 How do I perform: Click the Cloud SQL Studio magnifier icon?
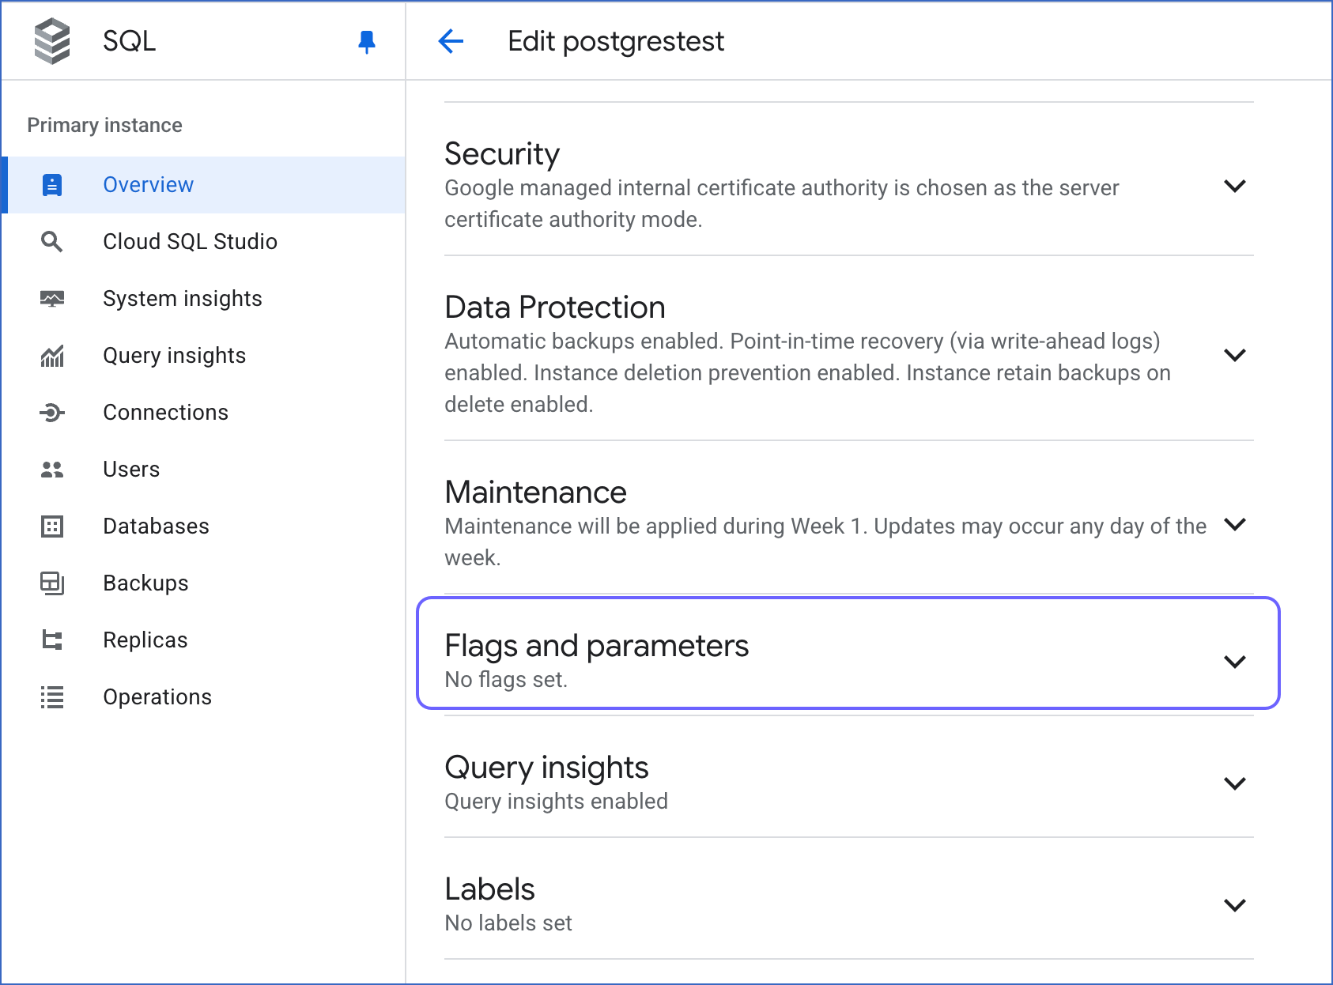point(52,242)
